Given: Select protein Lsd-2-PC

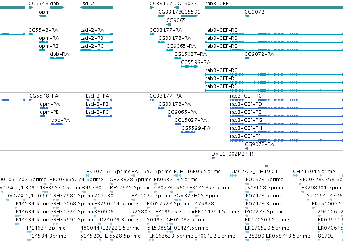Looking at the screenshot, I should [97, 112].
